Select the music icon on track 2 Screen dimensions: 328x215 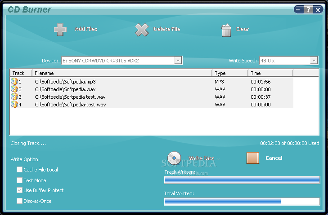coord(15,89)
